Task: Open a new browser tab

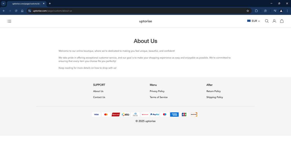Action: (50, 4)
